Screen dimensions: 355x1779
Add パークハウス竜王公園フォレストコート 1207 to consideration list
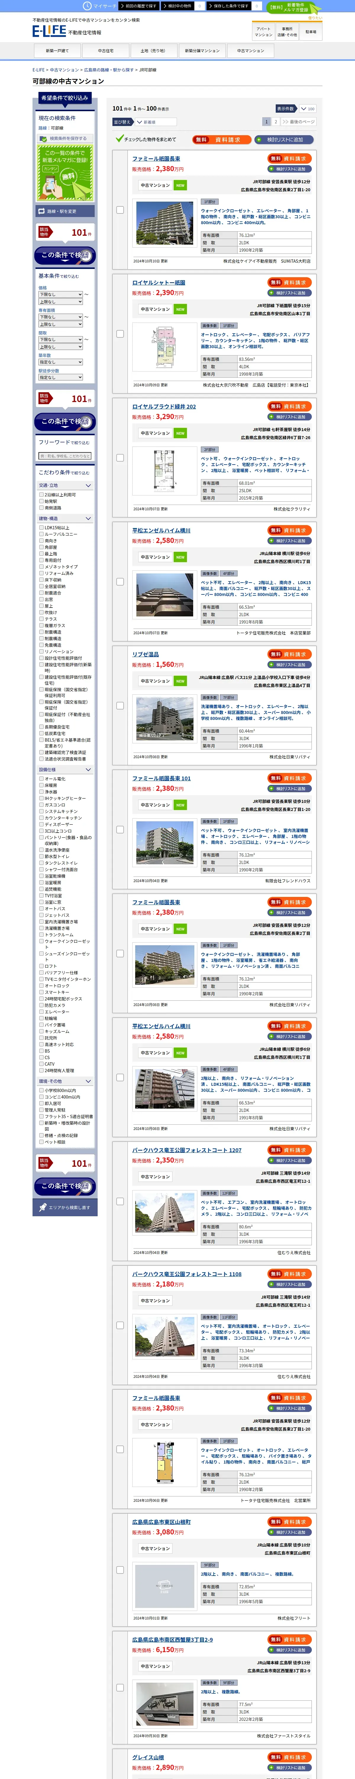point(290,1160)
